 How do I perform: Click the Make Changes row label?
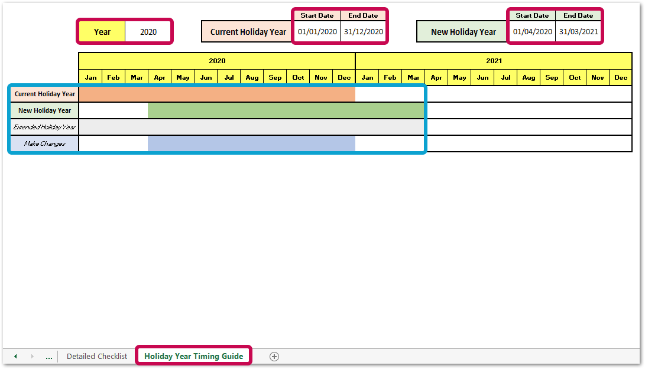pos(44,143)
